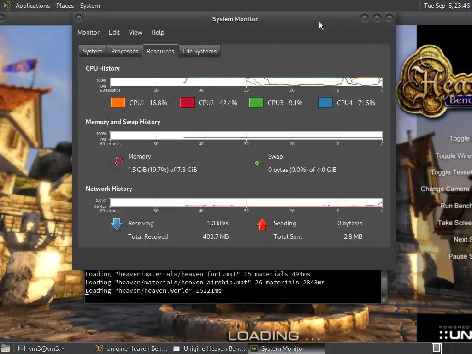Click Run Benchmark in Heaven window

pyautogui.click(x=456, y=206)
